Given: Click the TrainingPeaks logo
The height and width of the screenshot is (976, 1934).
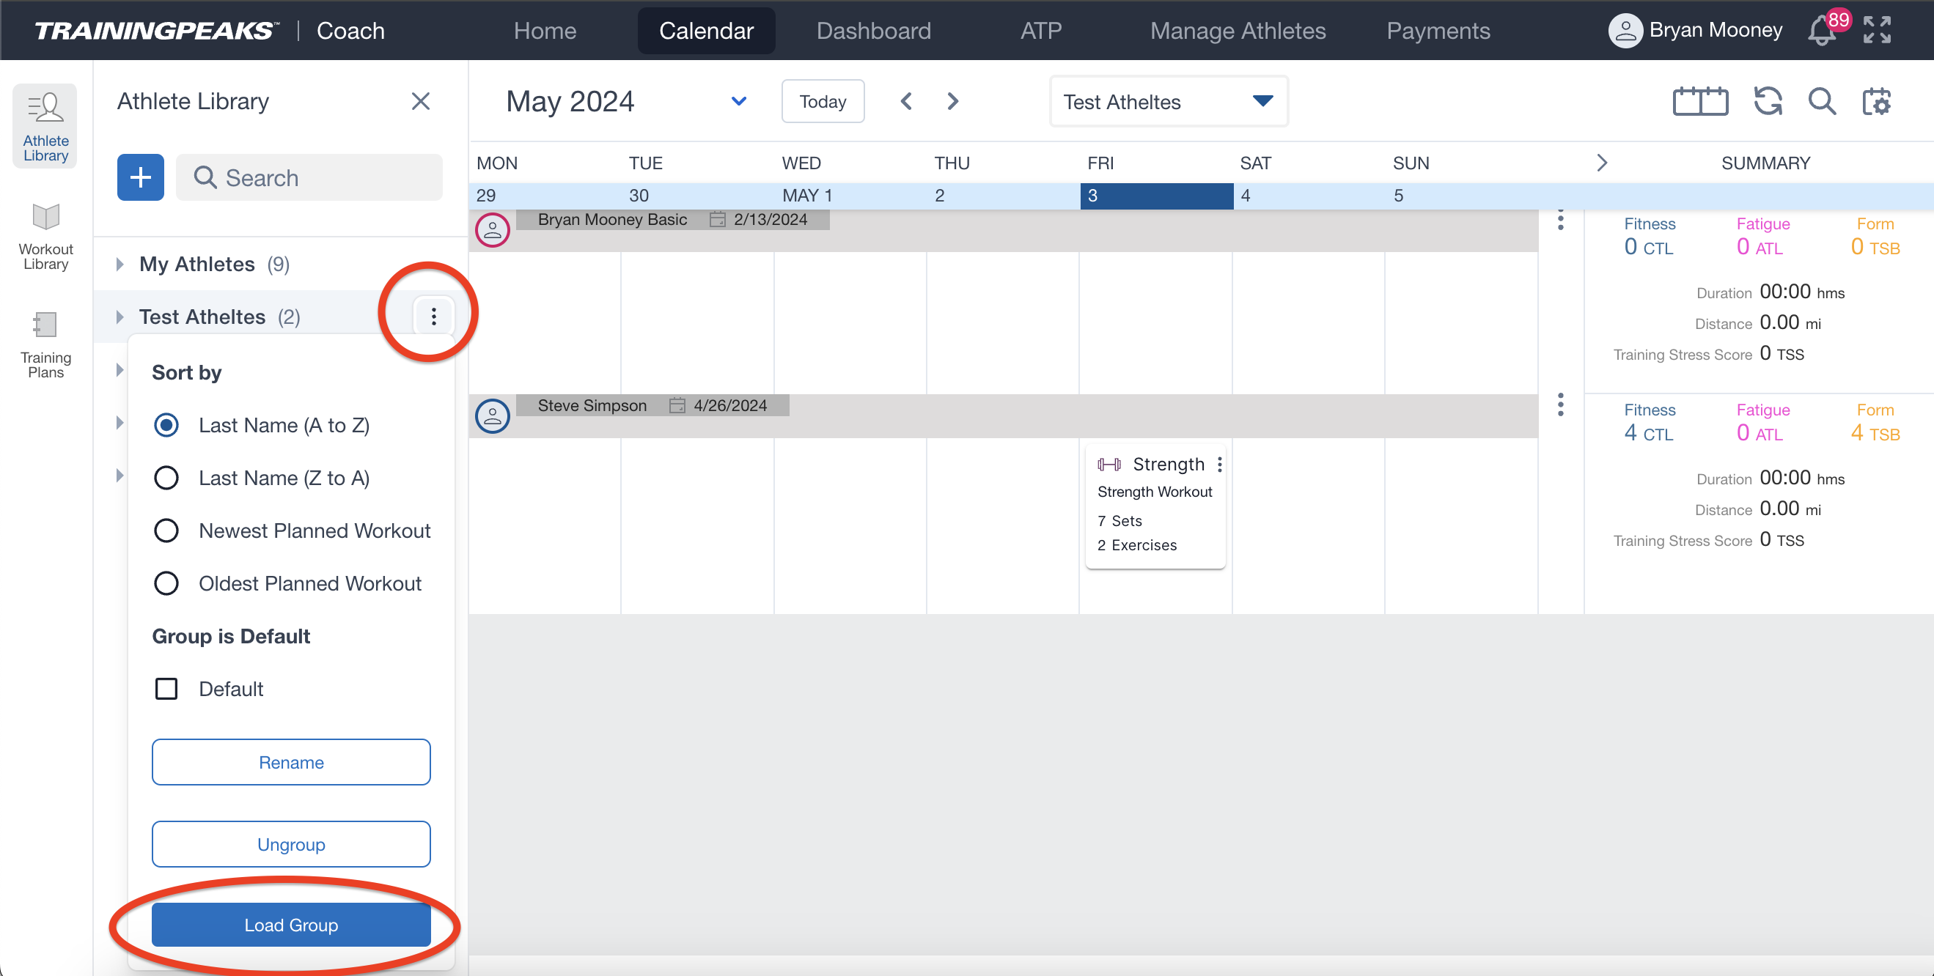Looking at the screenshot, I should [x=156, y=31].
